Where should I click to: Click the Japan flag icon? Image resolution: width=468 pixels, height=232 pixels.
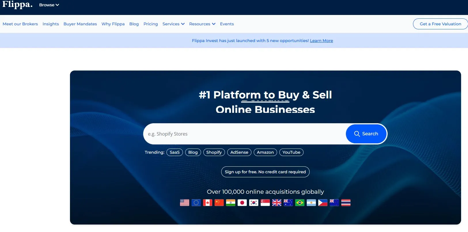[242, 203]
